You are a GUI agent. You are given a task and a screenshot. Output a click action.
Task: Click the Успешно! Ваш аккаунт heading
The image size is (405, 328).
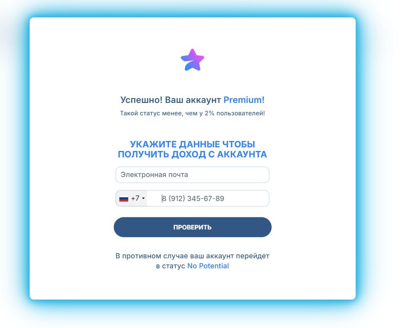[171, 100]
